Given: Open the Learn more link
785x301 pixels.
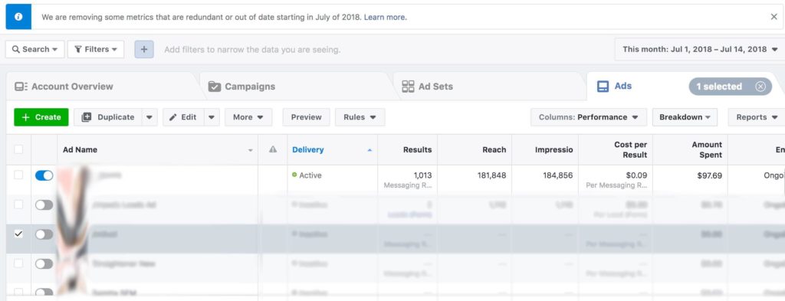Looking at the screenshot, I should point(386,17).
